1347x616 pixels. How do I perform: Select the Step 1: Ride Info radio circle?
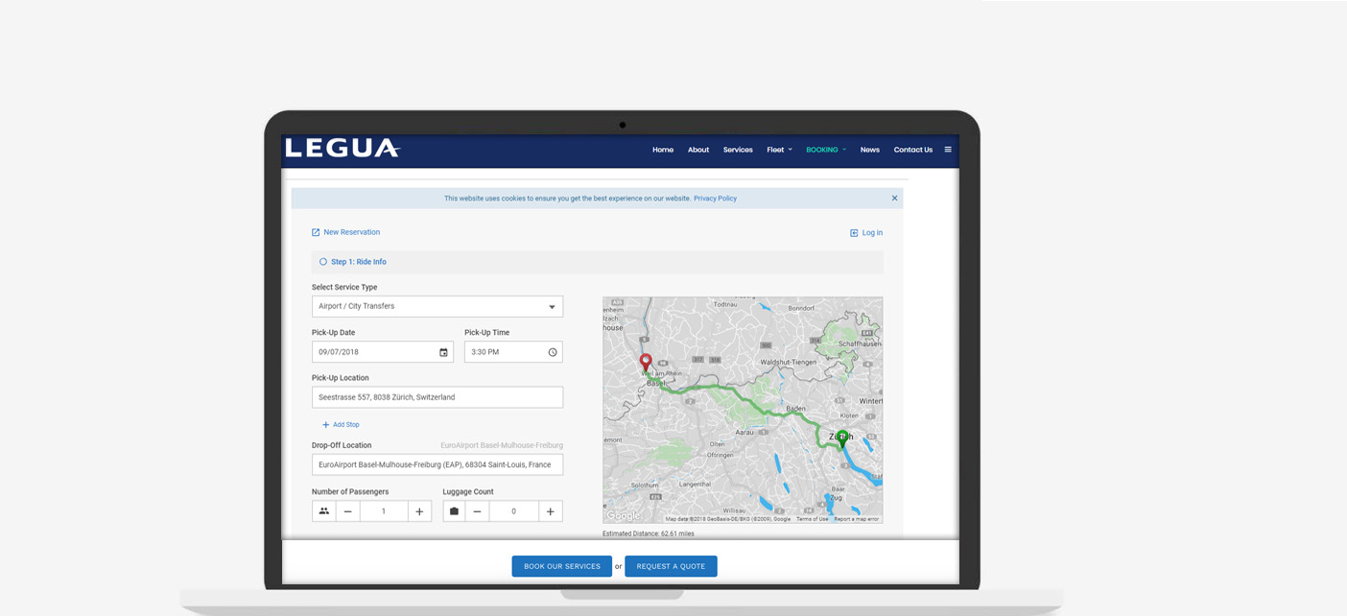click(323, 262)
